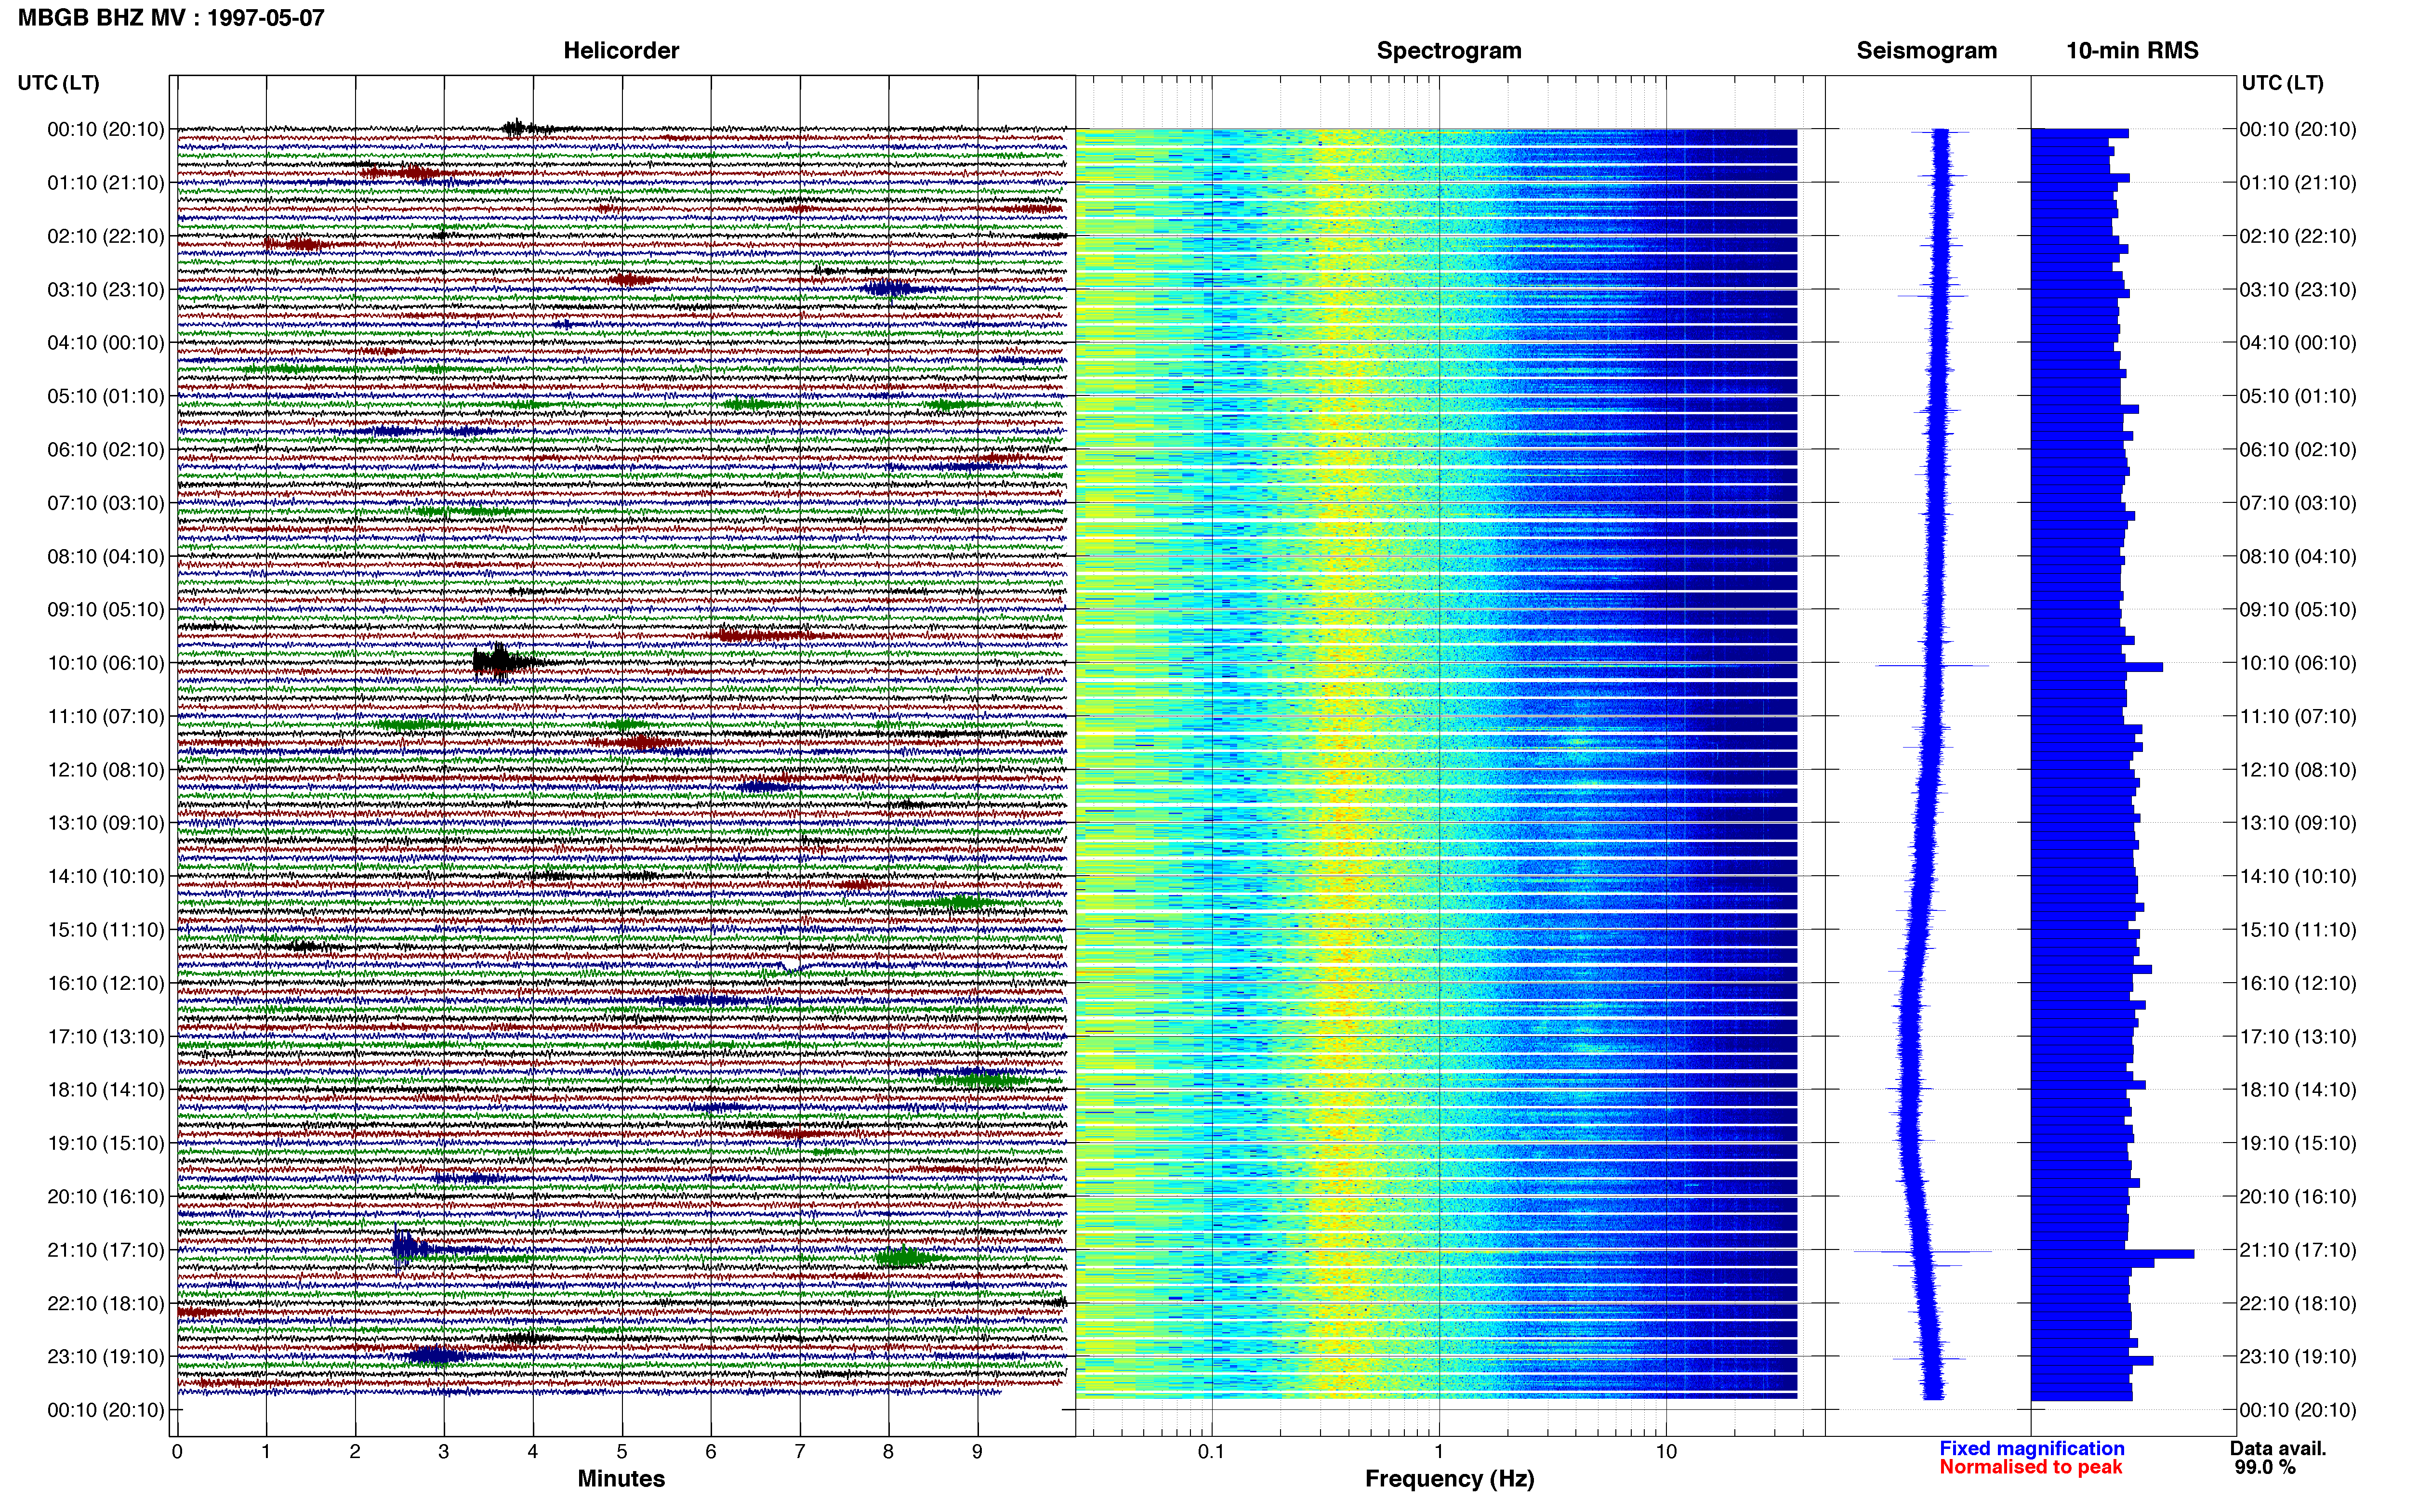The width and height of the screenshot is (2418, 1512).
Task: Click the plot title 'MBGB BHZ MV : 1997-05-07'
Action: [171, 17]
